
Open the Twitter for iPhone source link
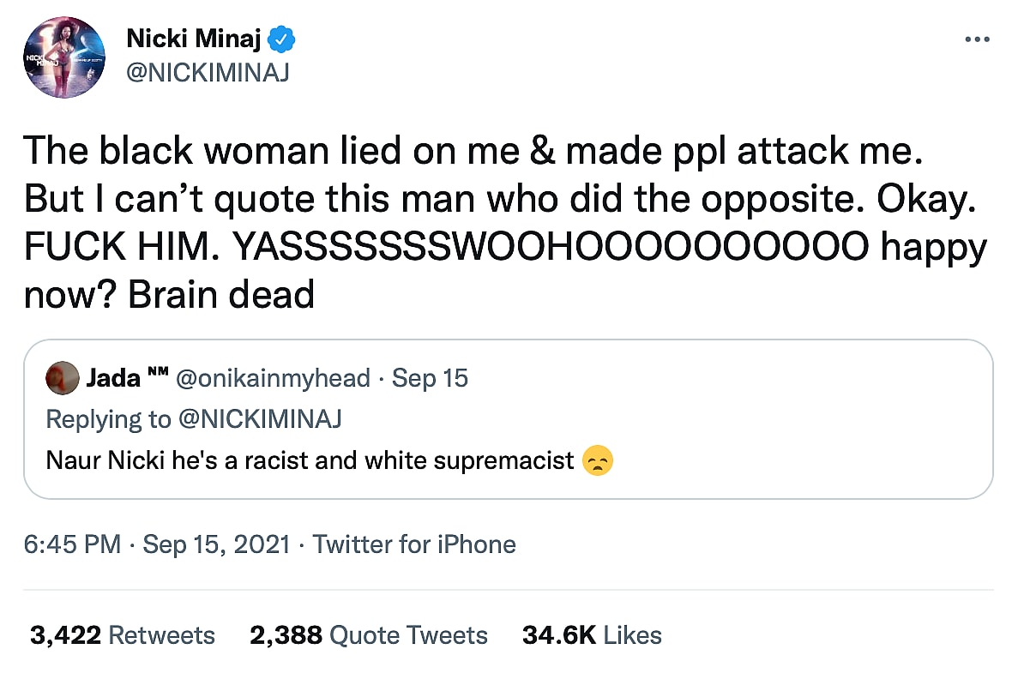[x=414, y=544]
